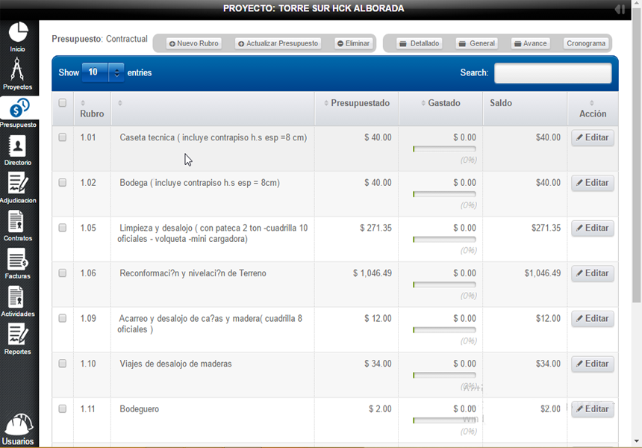Open the show entries count dropdown
This screenshot has width=642, height=448.
point(103,72)
